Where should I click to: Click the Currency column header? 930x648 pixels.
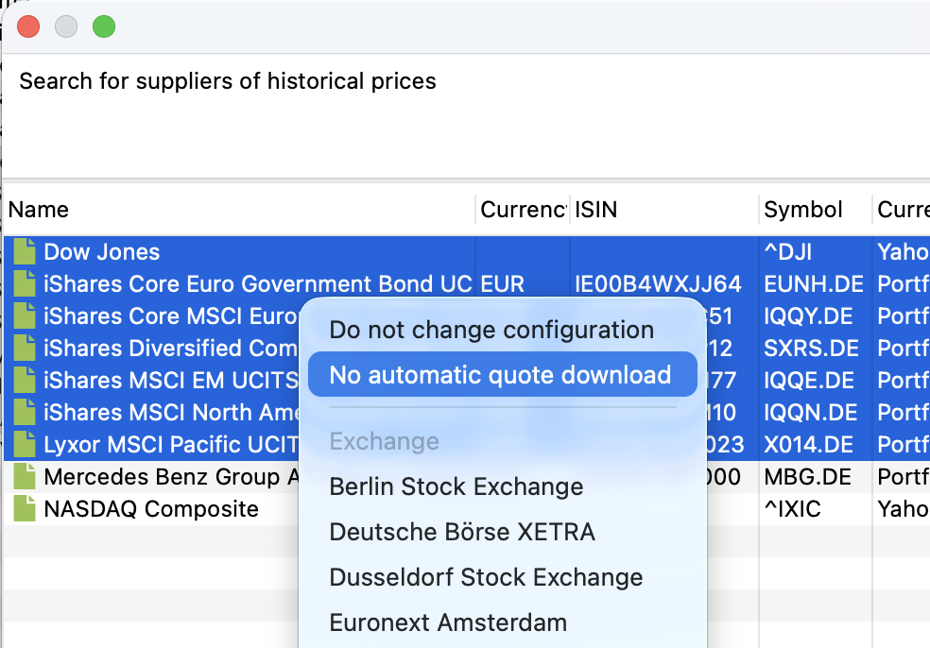pyautogui.click(x=523, y=210)
